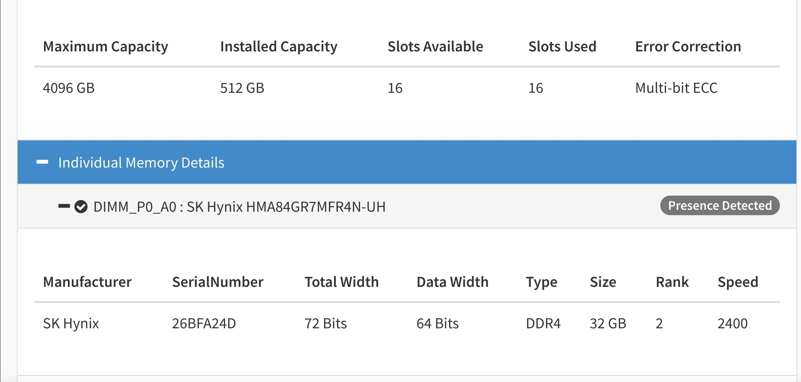Screen dimensions: 801x382
Task: Select serial number value 26BFA24D
Action: pos(204,323)
